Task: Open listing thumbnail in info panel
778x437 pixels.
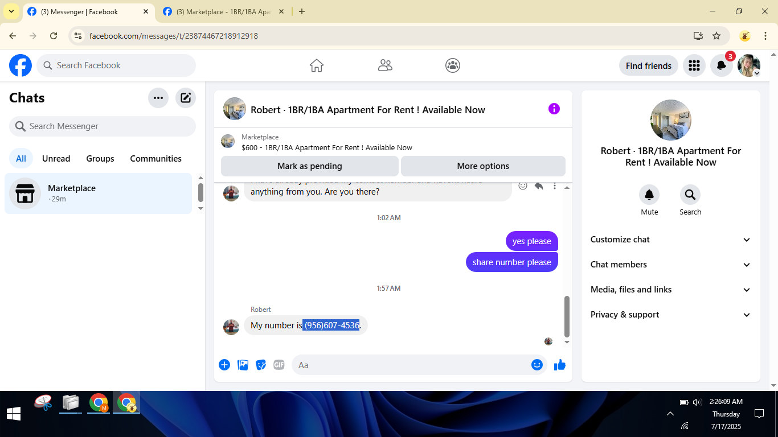Action: coord(671,120)
